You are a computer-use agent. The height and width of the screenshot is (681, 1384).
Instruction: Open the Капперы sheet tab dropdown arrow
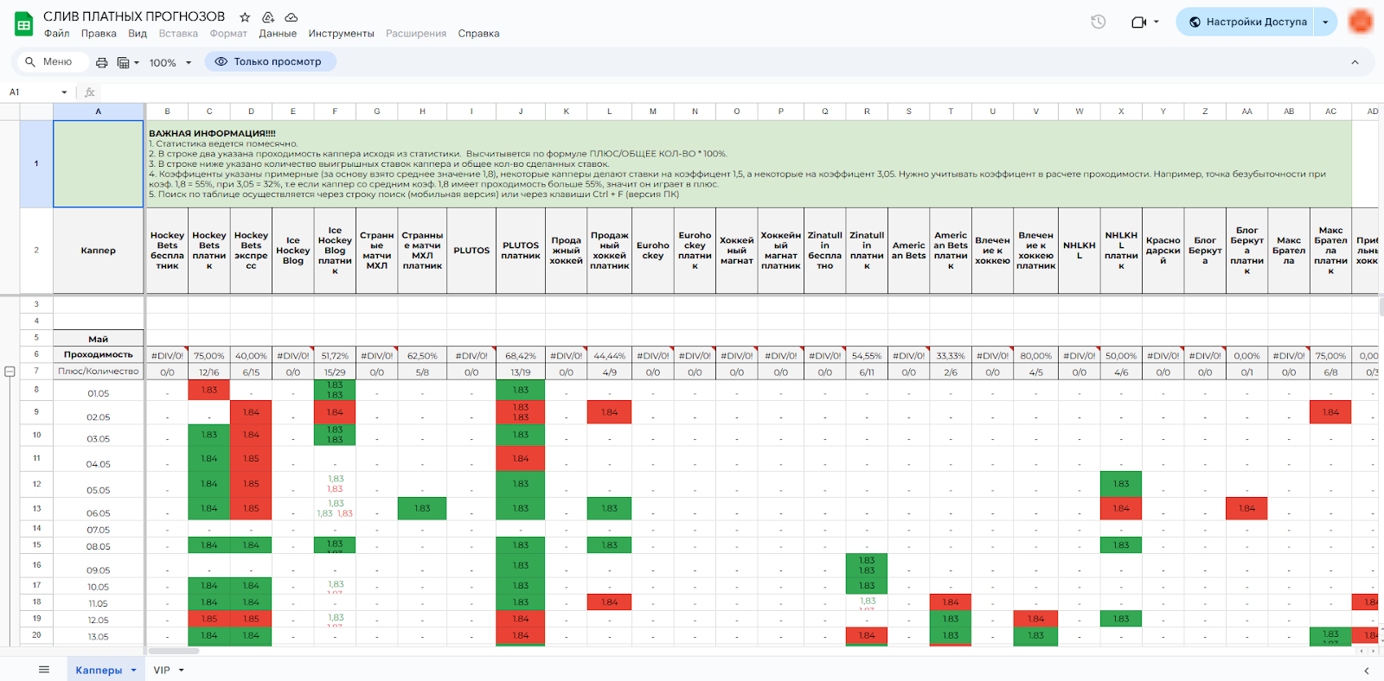tap(134, 671)
